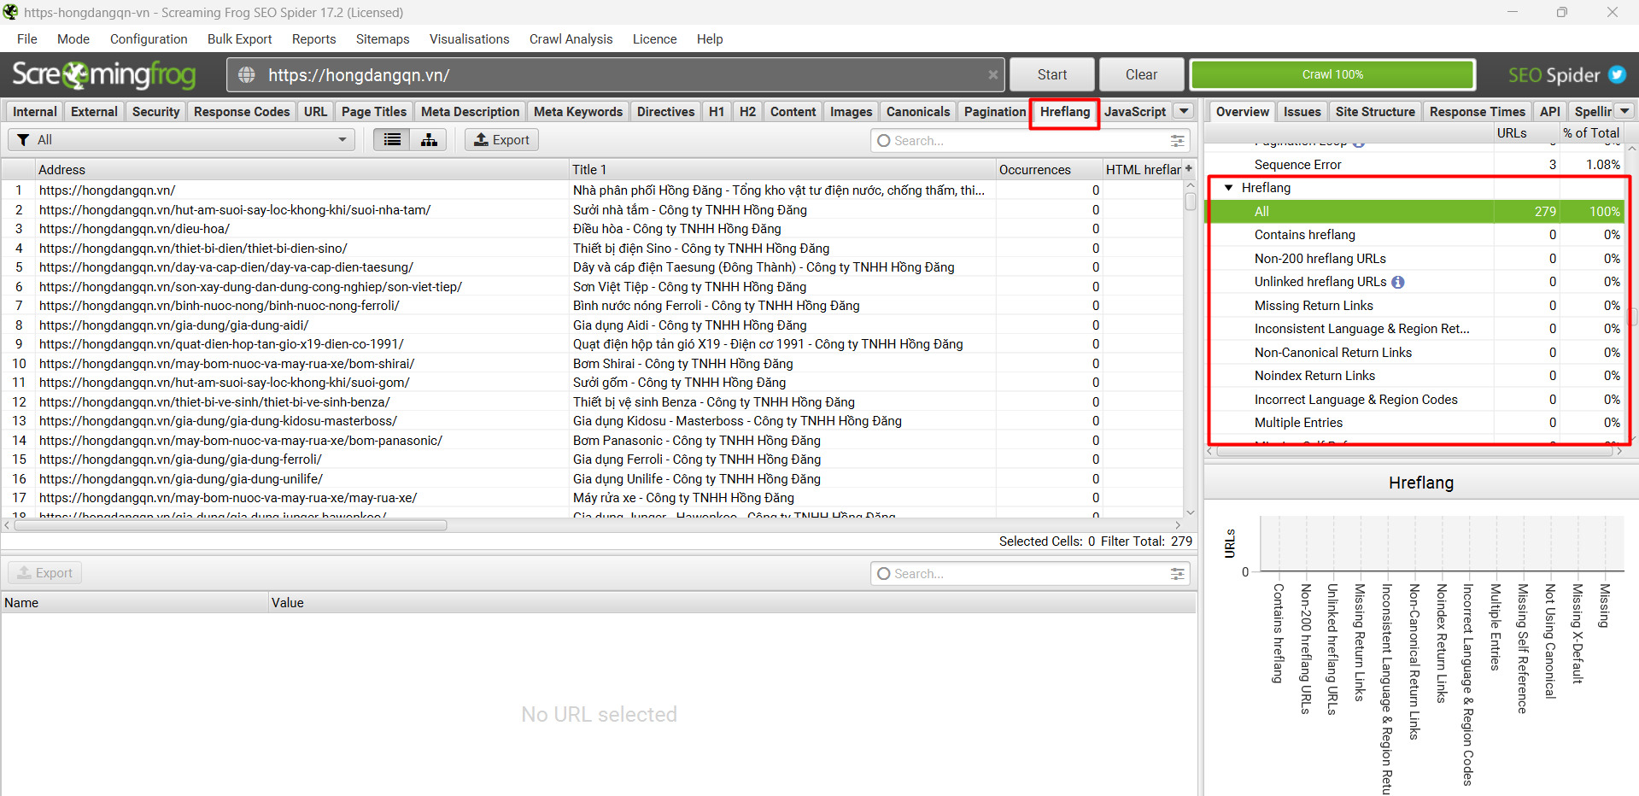Show more right-panel tabs after Spelling
The image size is (1639, 796).
point(1625,111)
